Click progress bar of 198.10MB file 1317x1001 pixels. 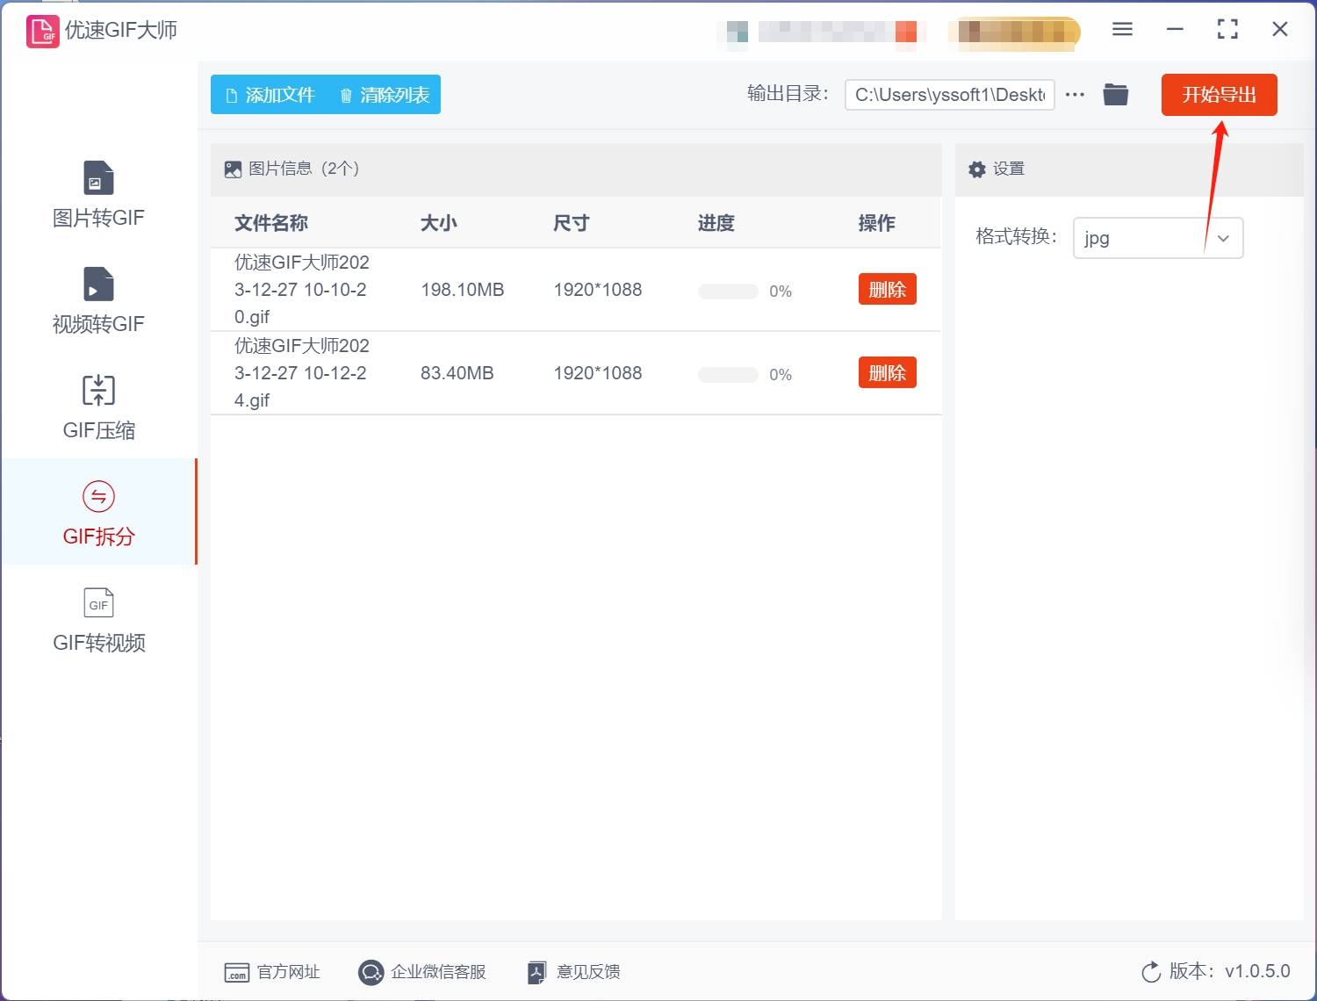(728, 292)
